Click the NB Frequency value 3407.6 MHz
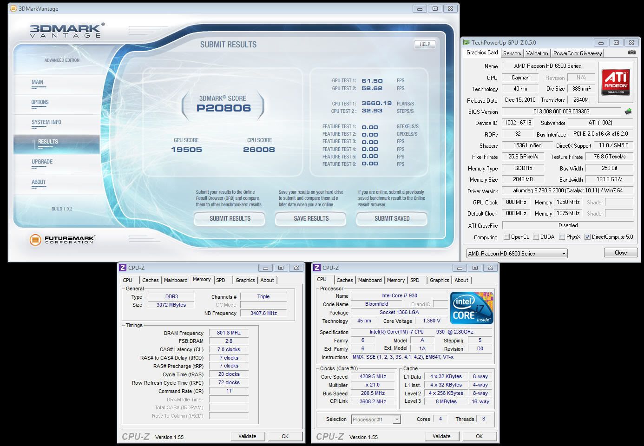This screenshot has width=644, height=446. click(x=263, y=313)
